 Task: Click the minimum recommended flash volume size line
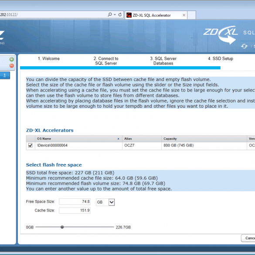tap(95, 184)
